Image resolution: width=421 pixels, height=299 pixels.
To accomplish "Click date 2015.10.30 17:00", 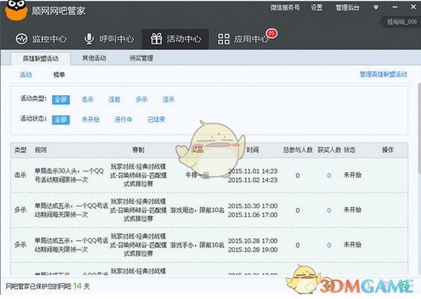I will point(253,206).
